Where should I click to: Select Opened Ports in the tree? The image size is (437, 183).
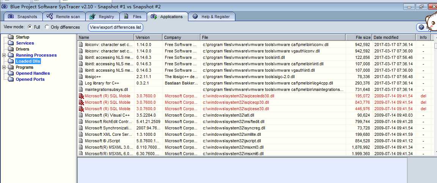coord(30,79)
